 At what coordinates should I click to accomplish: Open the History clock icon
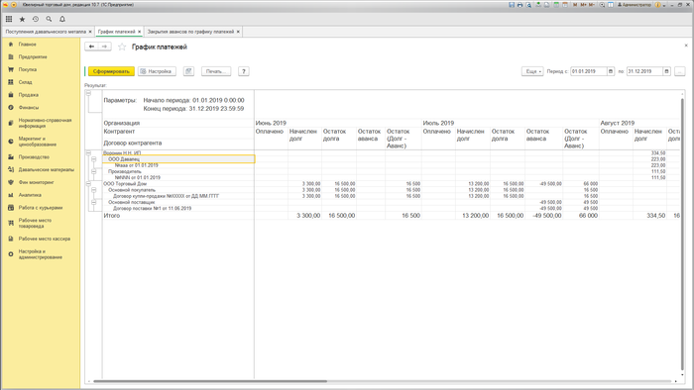36,19
